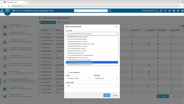Click the plus add icon in top bar

[165, 11]
